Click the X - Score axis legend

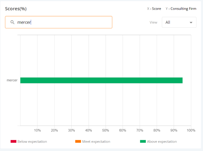154,9
